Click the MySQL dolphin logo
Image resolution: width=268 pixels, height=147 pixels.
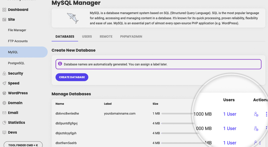click(73, 18)
